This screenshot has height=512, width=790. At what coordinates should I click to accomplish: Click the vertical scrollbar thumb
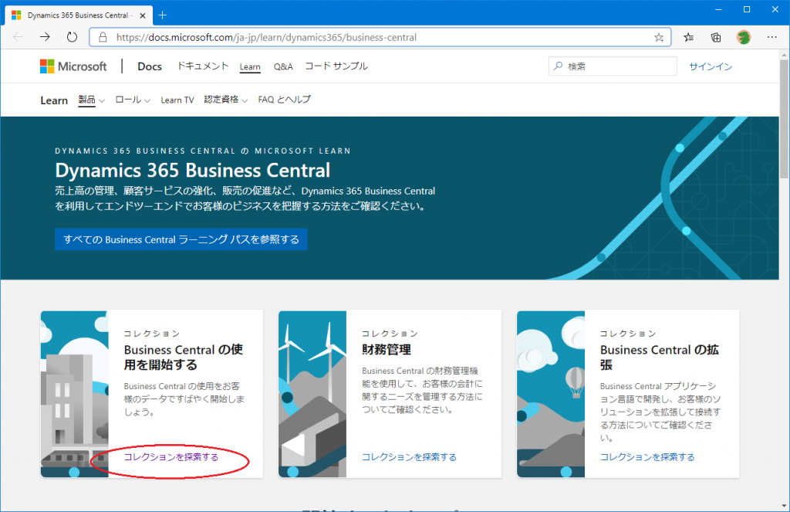(x=784, y=119)
